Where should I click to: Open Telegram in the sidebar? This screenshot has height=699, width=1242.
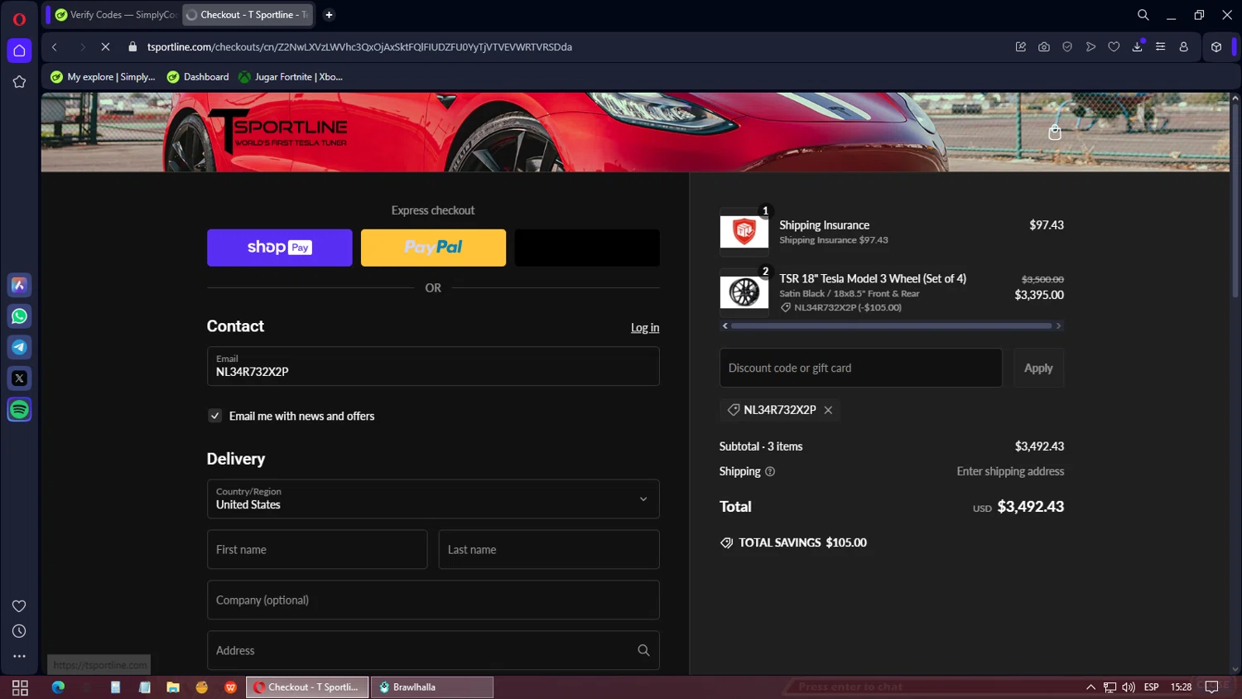tap(19, 347)
